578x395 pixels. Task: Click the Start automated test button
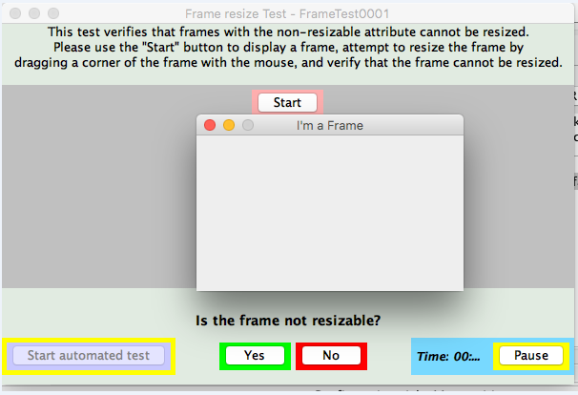coord(88,355)
